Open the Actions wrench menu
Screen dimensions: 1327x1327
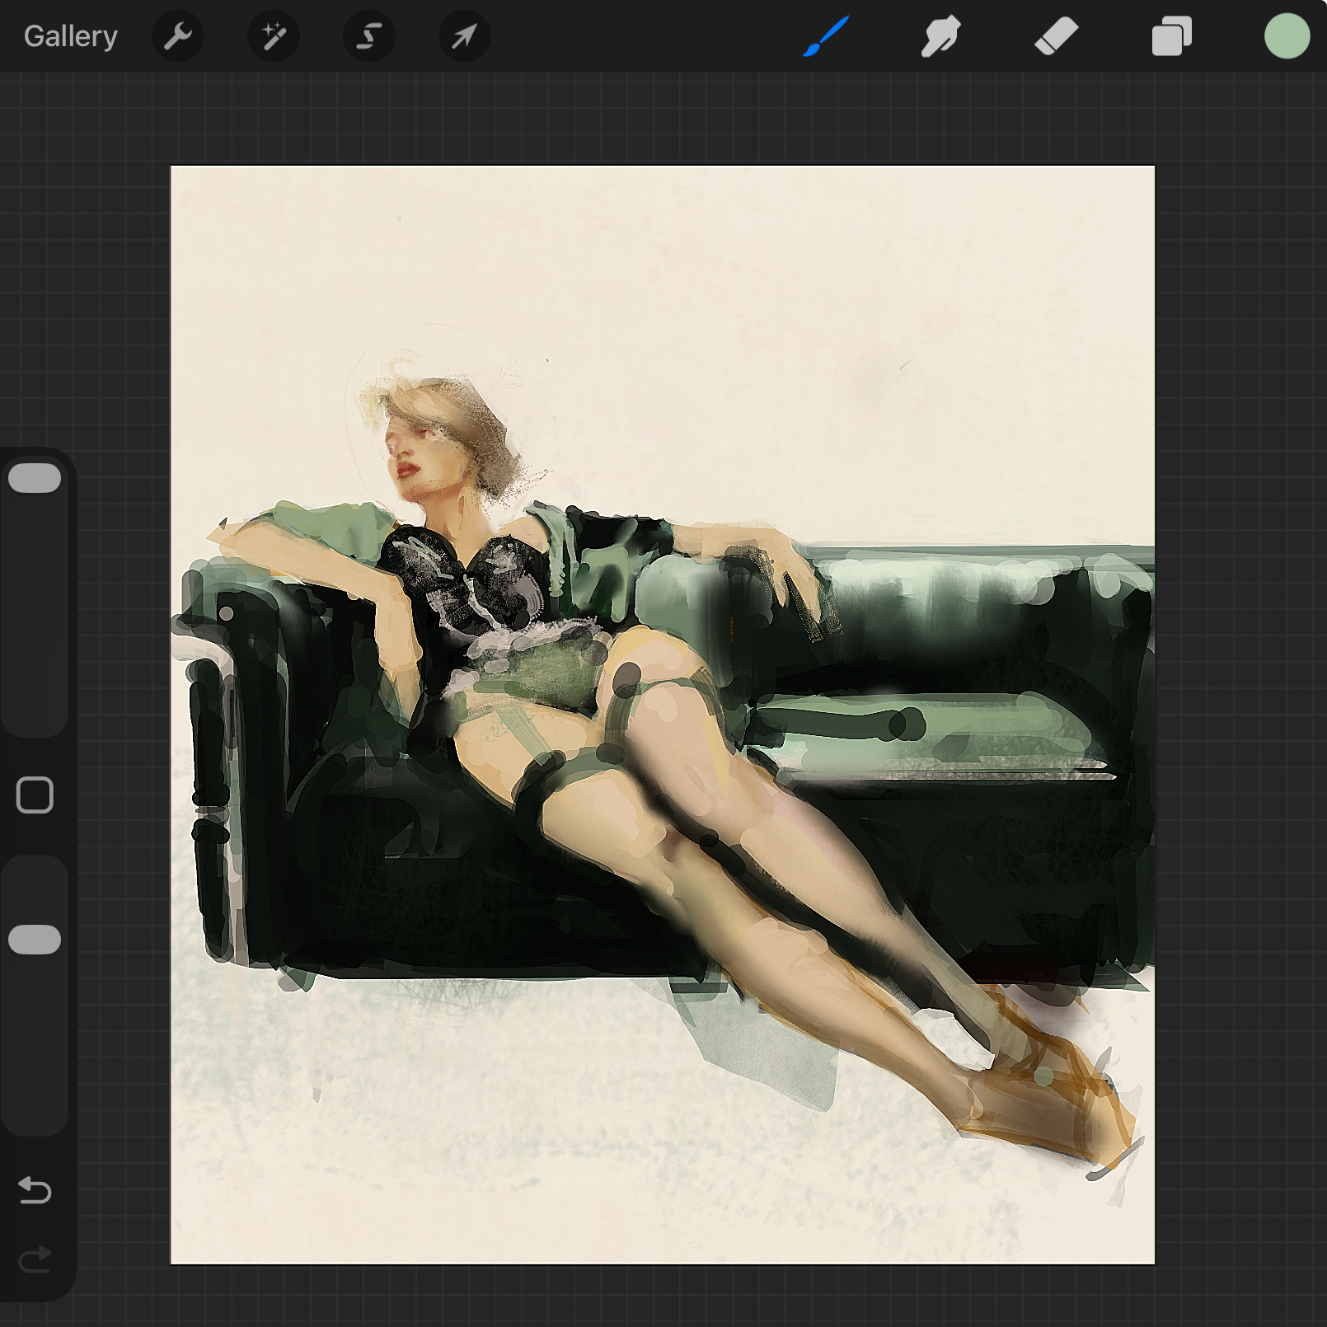178,36
